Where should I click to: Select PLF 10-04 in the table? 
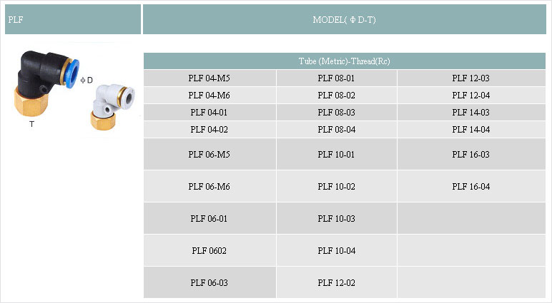pyautogui.click(x=337, y=250)
